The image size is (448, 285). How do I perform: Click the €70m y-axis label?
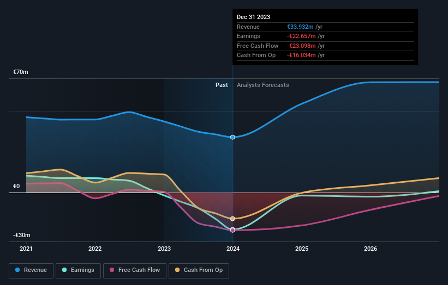21,72
